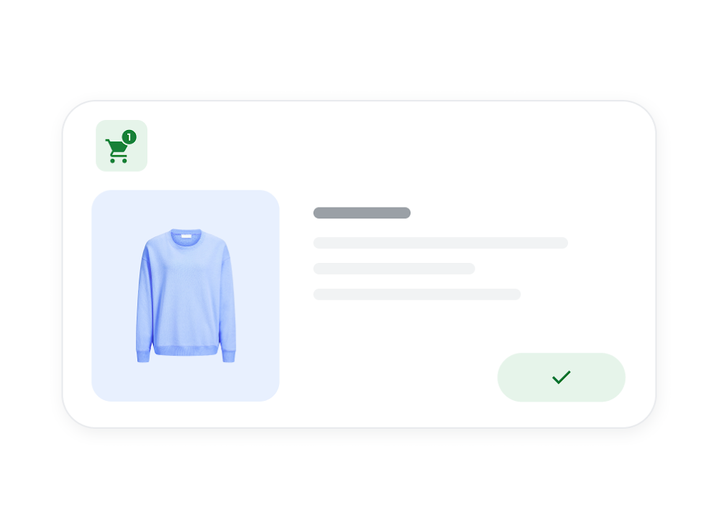
Task: Select the blue sweater product image
Action: (186, 296)
